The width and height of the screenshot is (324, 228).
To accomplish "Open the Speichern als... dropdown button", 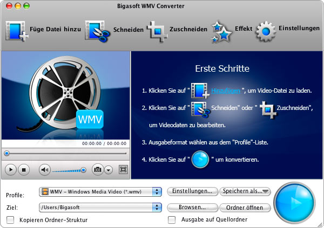I will pyautogui.click(x=245, y=191).
